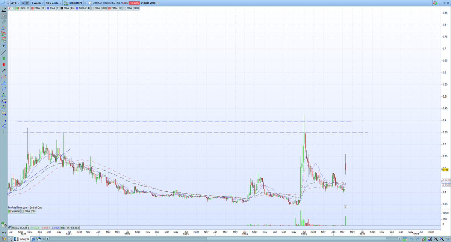Click the wrench icon at bottom-left corner

(x=5, y=225)
